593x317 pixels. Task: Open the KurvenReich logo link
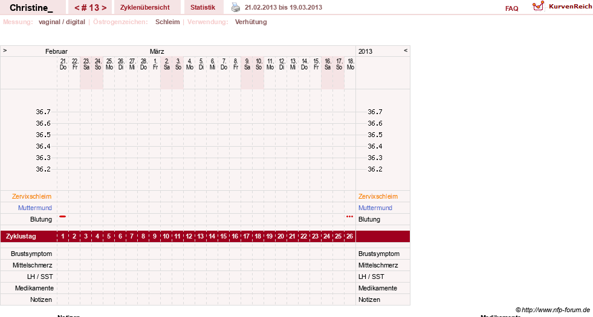click(x=562, y=7)
